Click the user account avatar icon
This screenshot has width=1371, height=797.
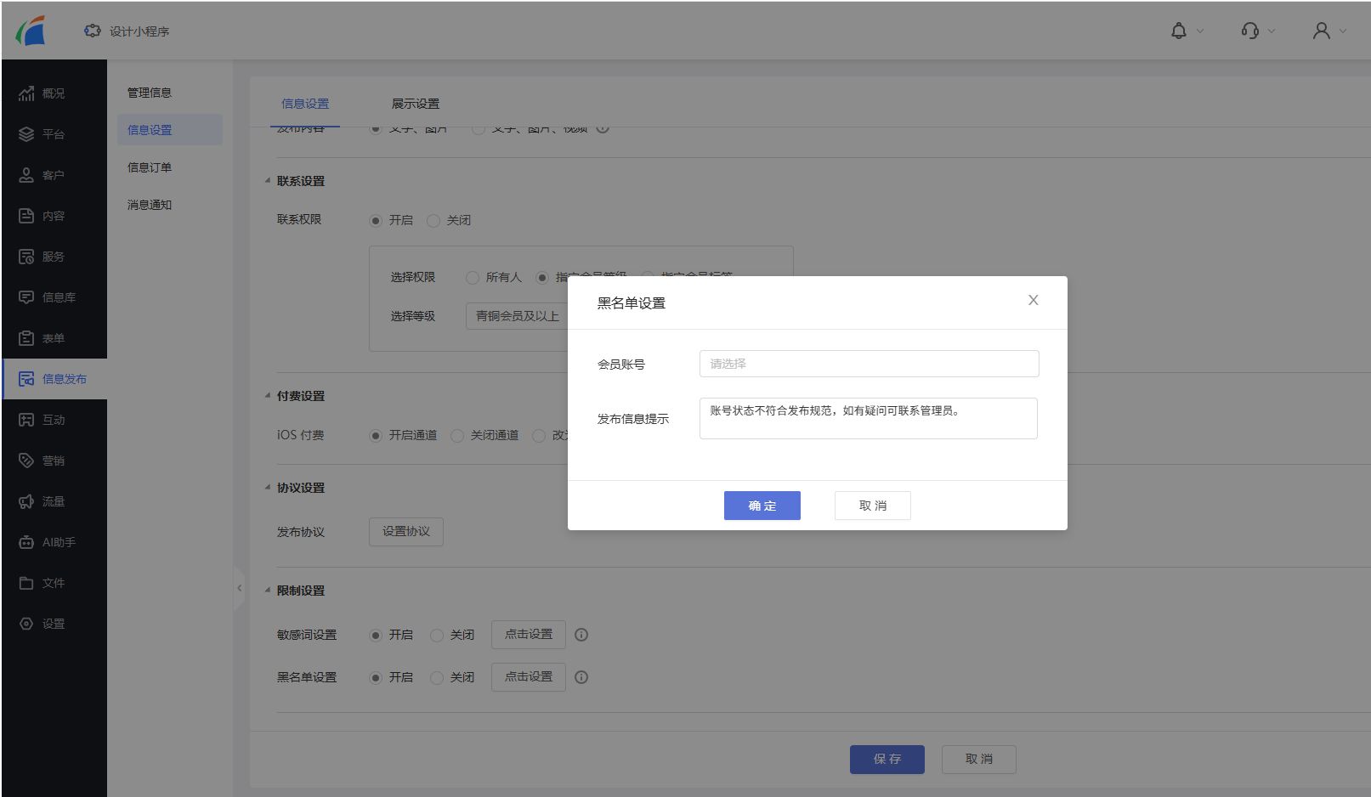[x=1321, y=31]
